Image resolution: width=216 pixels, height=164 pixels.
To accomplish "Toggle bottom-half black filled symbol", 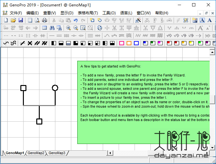I will (x=61, y=43).
